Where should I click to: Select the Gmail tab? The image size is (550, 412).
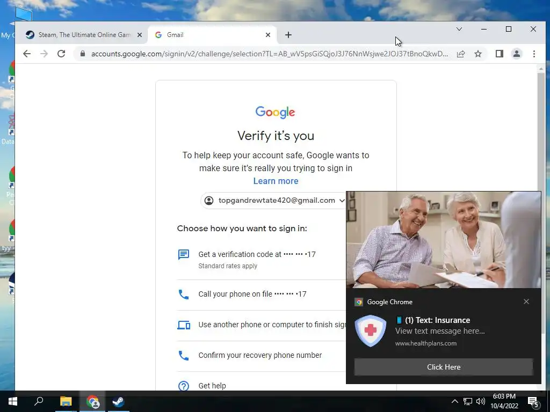point(212,35)
